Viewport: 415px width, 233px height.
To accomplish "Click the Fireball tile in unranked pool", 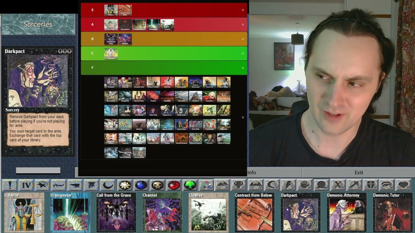I will point(153,96).
